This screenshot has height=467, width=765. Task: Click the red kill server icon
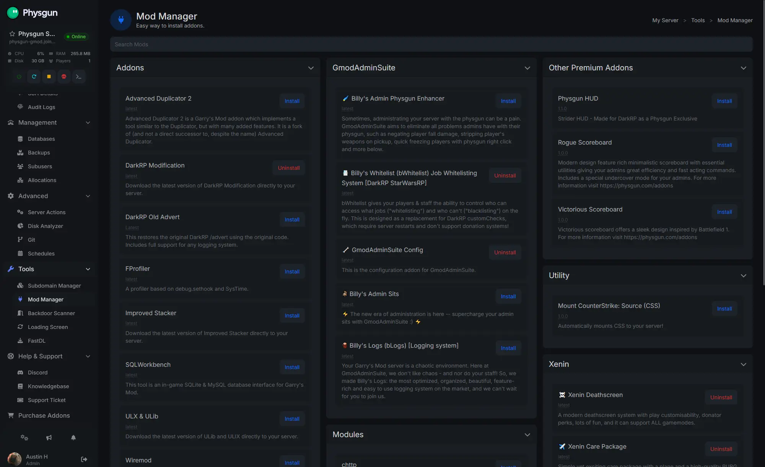(64, 76)
